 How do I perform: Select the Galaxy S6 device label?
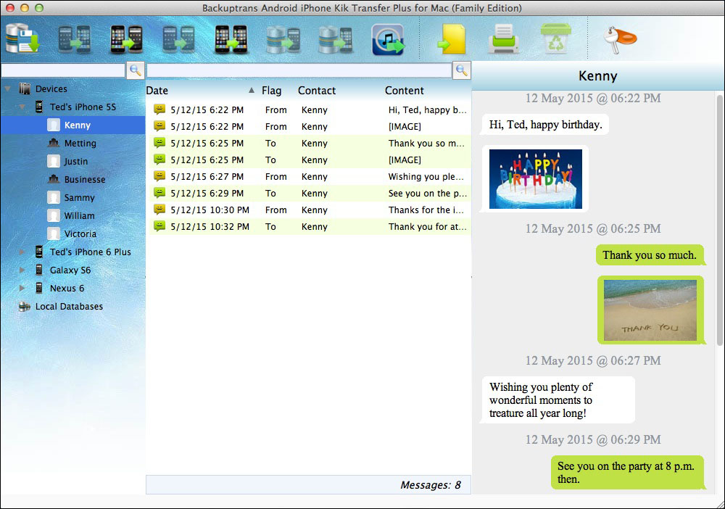[70, 270]
